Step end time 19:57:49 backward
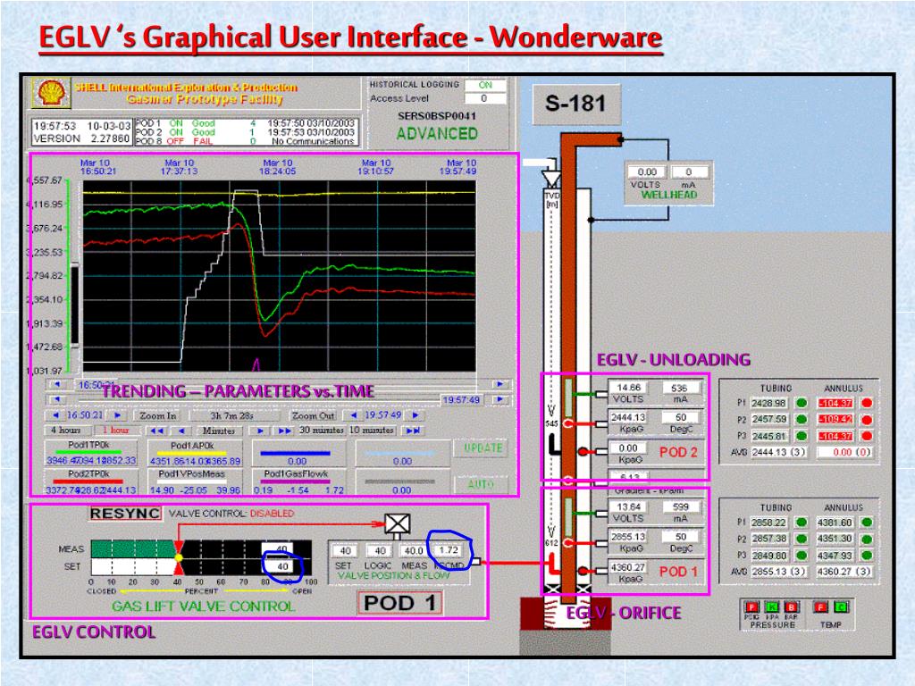915x686 pixels. (x=353, y=415)
